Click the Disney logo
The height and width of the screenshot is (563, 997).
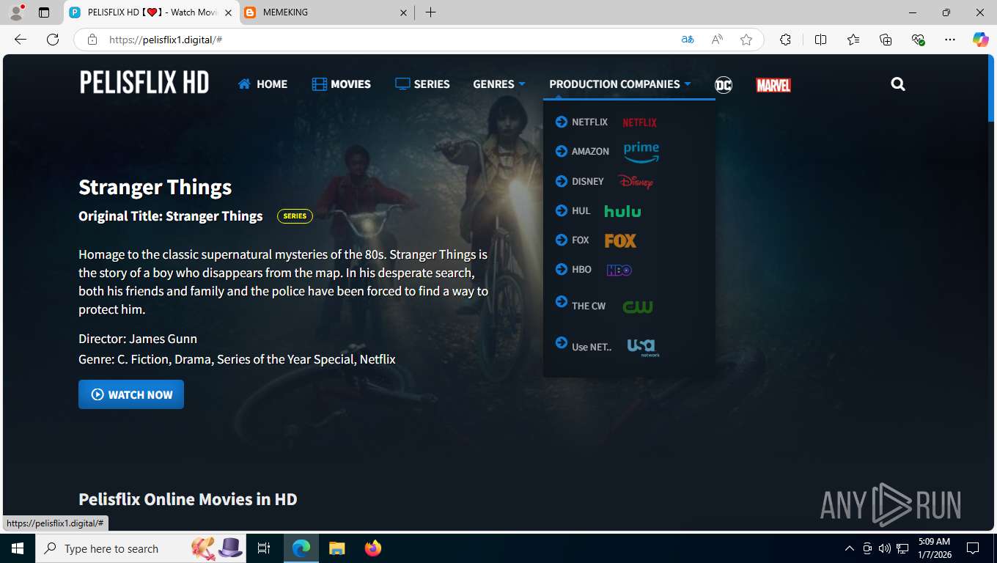pos(636,181)
